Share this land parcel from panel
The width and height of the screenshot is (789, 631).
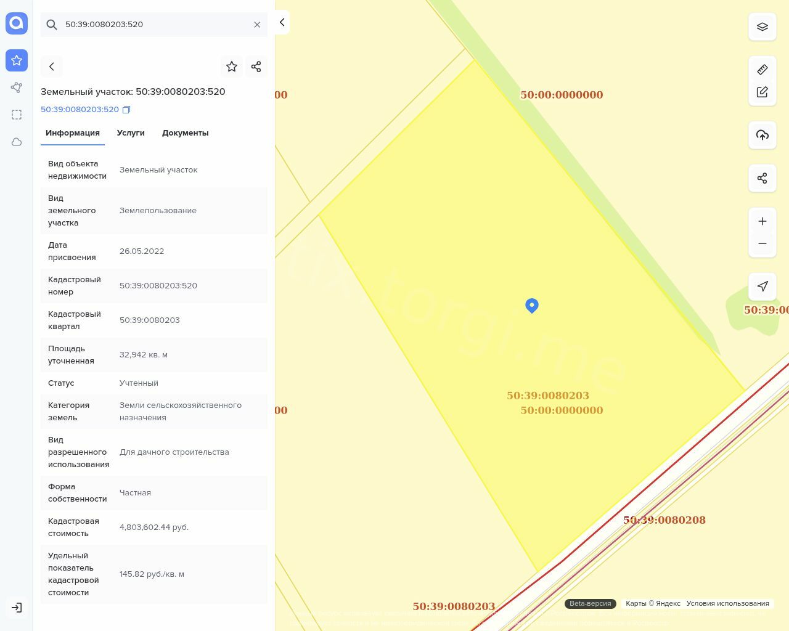coord(256,67)
